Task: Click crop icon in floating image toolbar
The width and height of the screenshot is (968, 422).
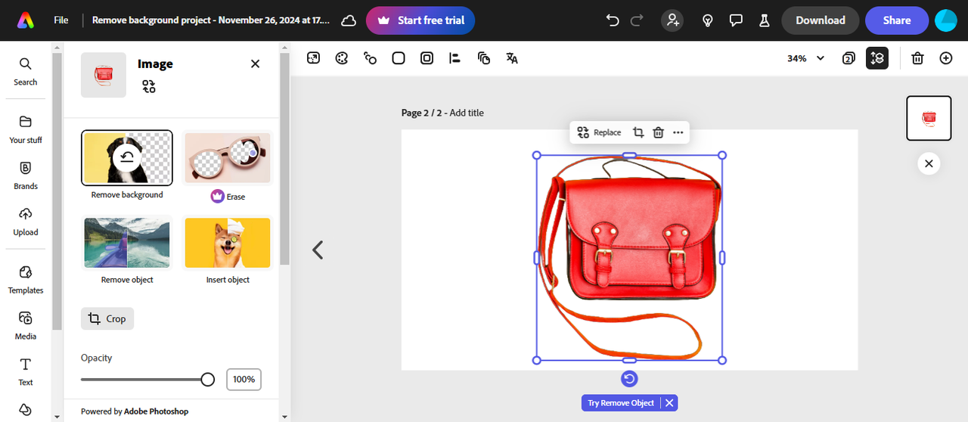Action: tap(638, 132)
